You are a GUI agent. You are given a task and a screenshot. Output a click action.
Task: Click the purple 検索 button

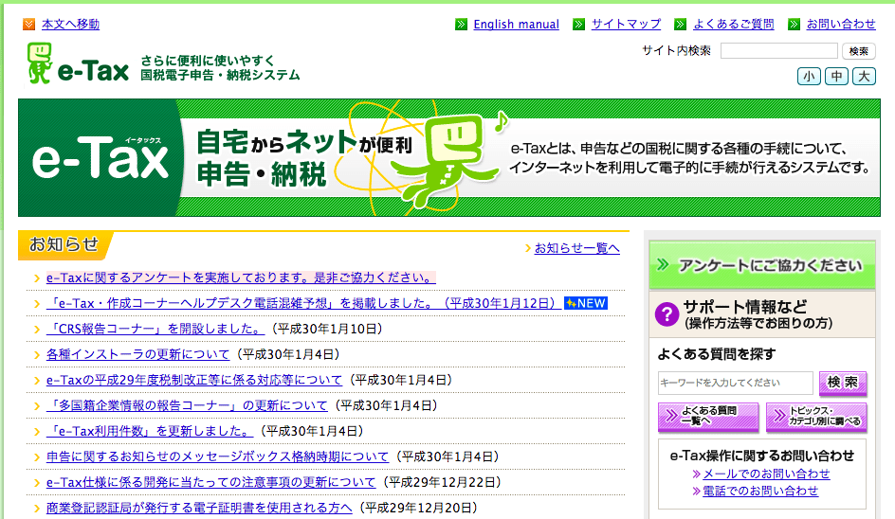tap(843, 383)
